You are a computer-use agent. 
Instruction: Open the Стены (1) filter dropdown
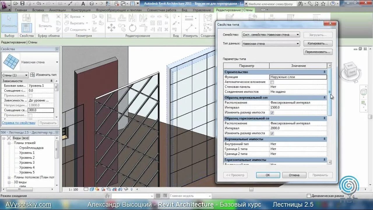(15, 75)
